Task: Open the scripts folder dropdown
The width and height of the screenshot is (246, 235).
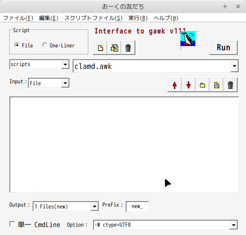Action: pos(65,64)
